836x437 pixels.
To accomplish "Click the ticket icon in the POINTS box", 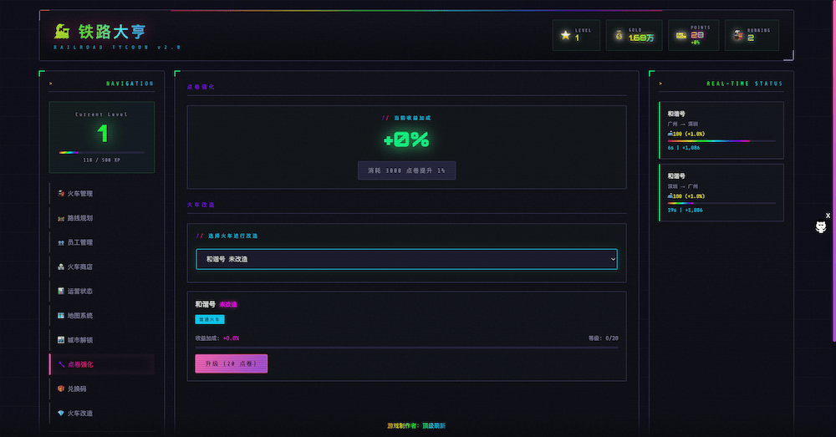I will [x=681, y=35].
